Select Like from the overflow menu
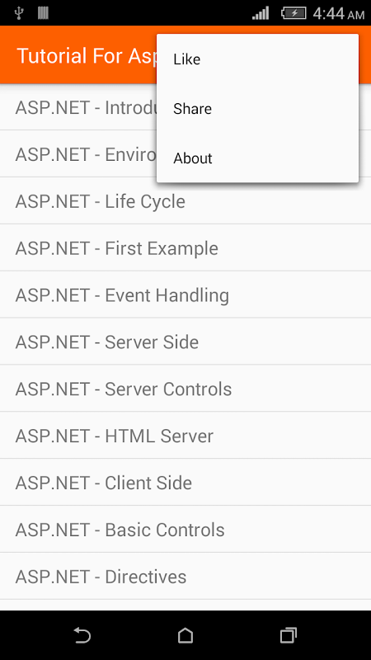371x660 pixels. (257, 59)
